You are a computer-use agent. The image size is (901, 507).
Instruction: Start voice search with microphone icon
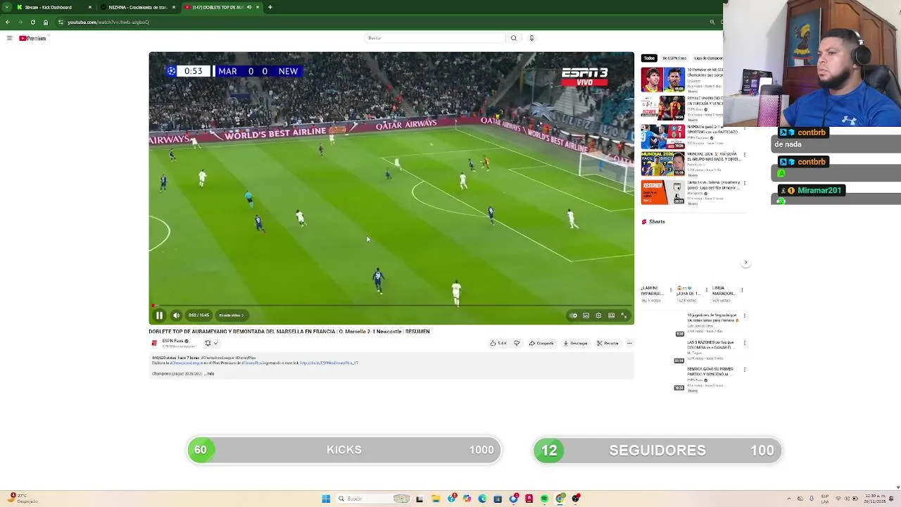(531, 38)
